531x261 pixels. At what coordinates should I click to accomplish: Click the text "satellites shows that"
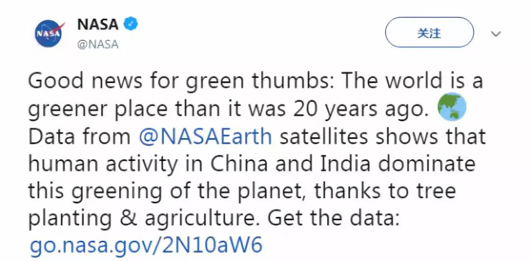pyautogui.click(x=382, y=136)
